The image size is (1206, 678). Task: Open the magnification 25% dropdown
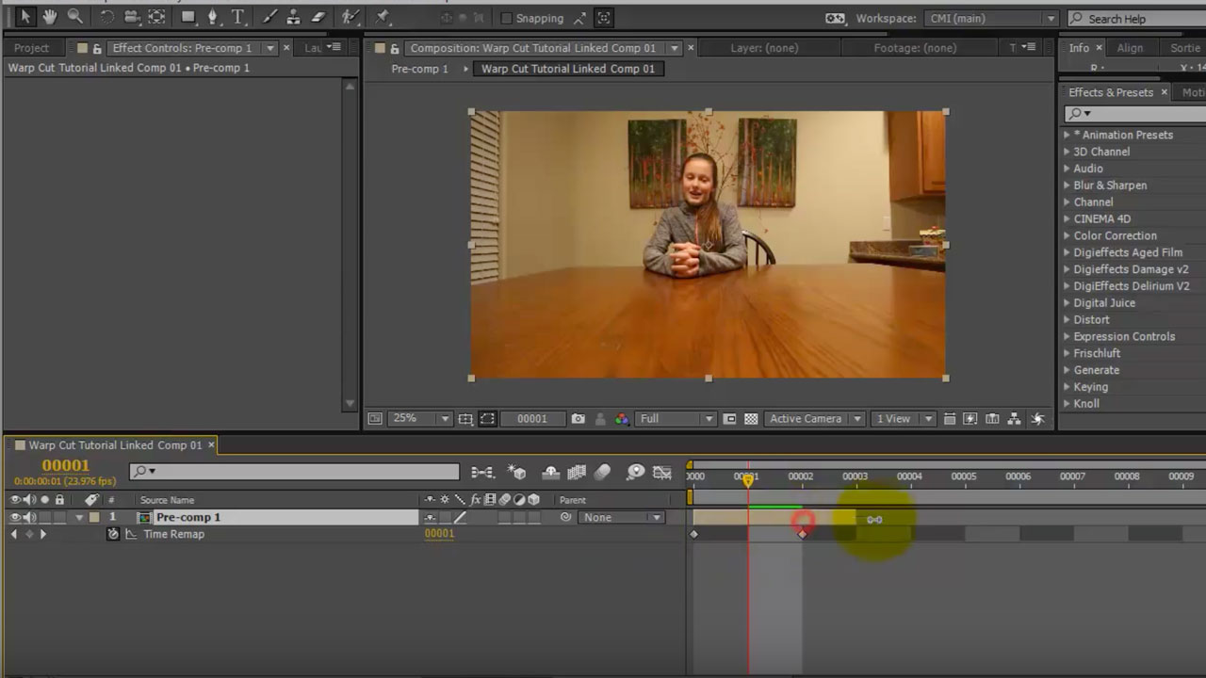coord(421,419)
